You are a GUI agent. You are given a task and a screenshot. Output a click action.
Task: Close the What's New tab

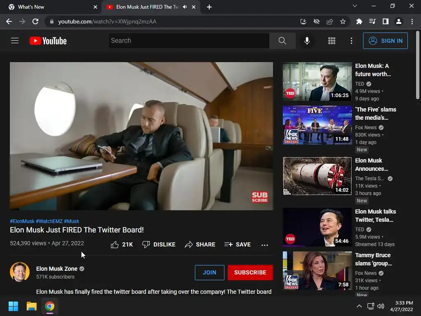[95, 7]
